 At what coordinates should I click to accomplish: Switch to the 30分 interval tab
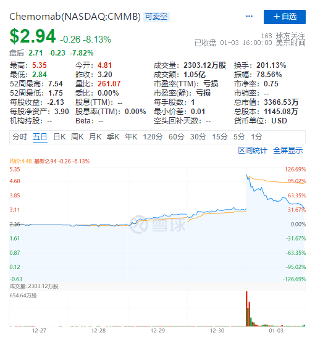click(198, 137)
